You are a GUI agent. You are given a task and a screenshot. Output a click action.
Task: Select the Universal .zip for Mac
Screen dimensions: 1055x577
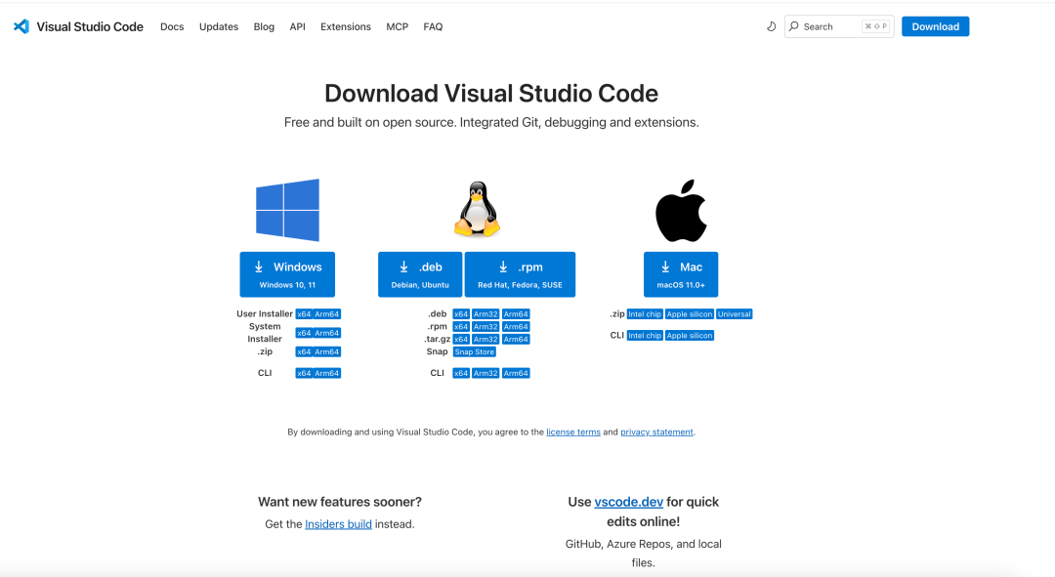(x=735, y=314)
